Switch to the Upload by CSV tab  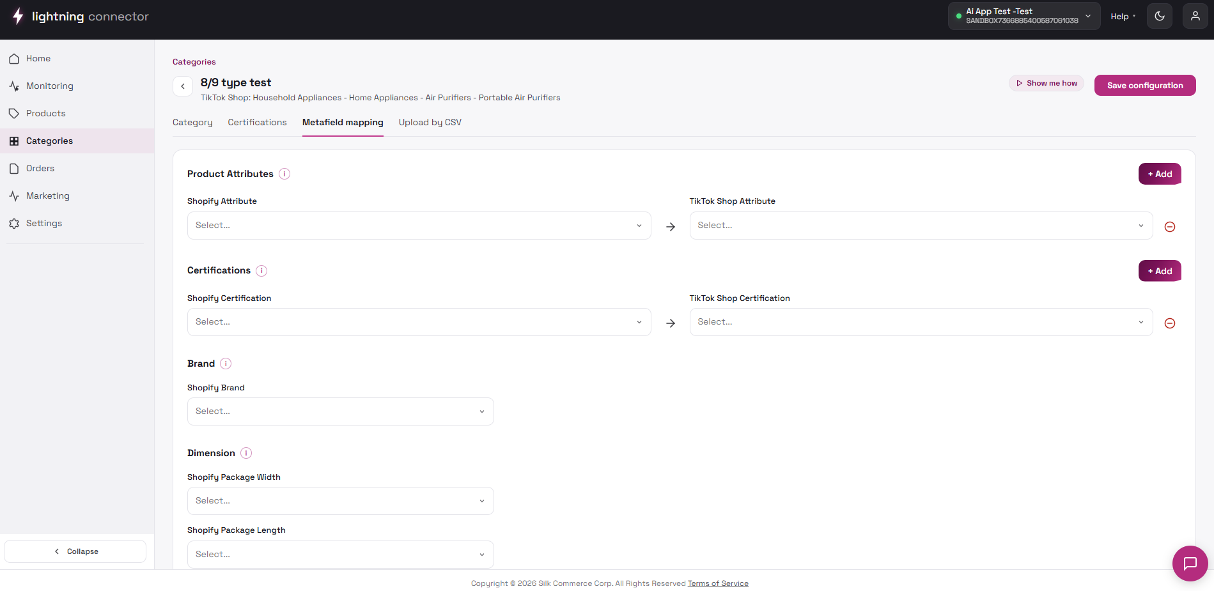point(430,123)
